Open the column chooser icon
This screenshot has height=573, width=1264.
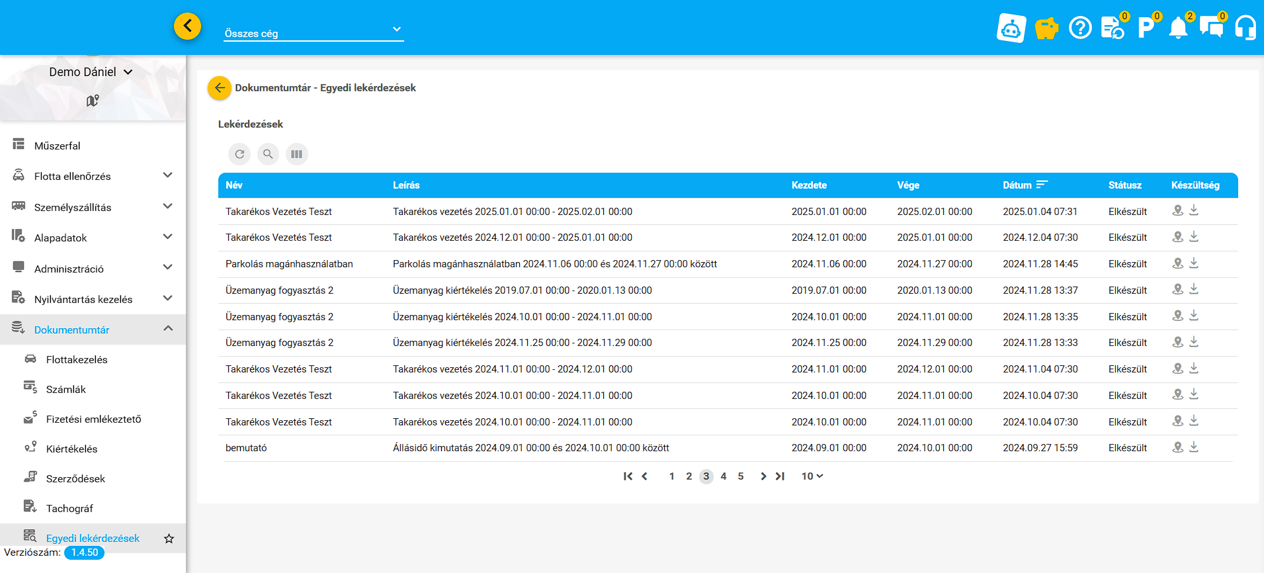point(297,154)
